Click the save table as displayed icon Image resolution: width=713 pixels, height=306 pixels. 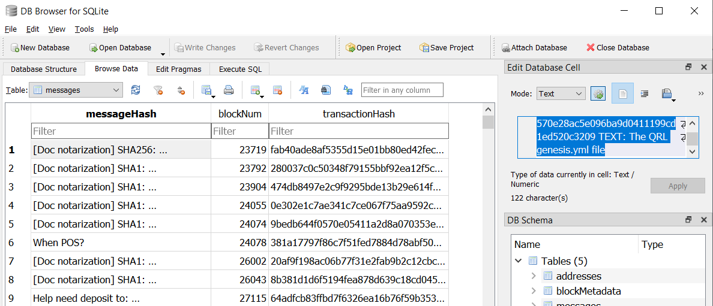[207, 90]
